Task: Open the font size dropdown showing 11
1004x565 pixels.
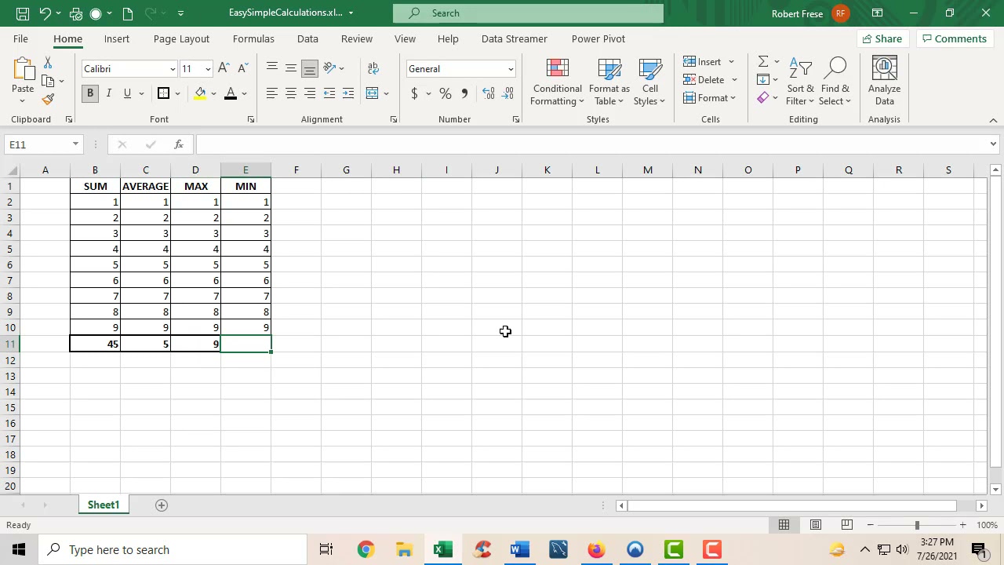Action: coord(208,69)
